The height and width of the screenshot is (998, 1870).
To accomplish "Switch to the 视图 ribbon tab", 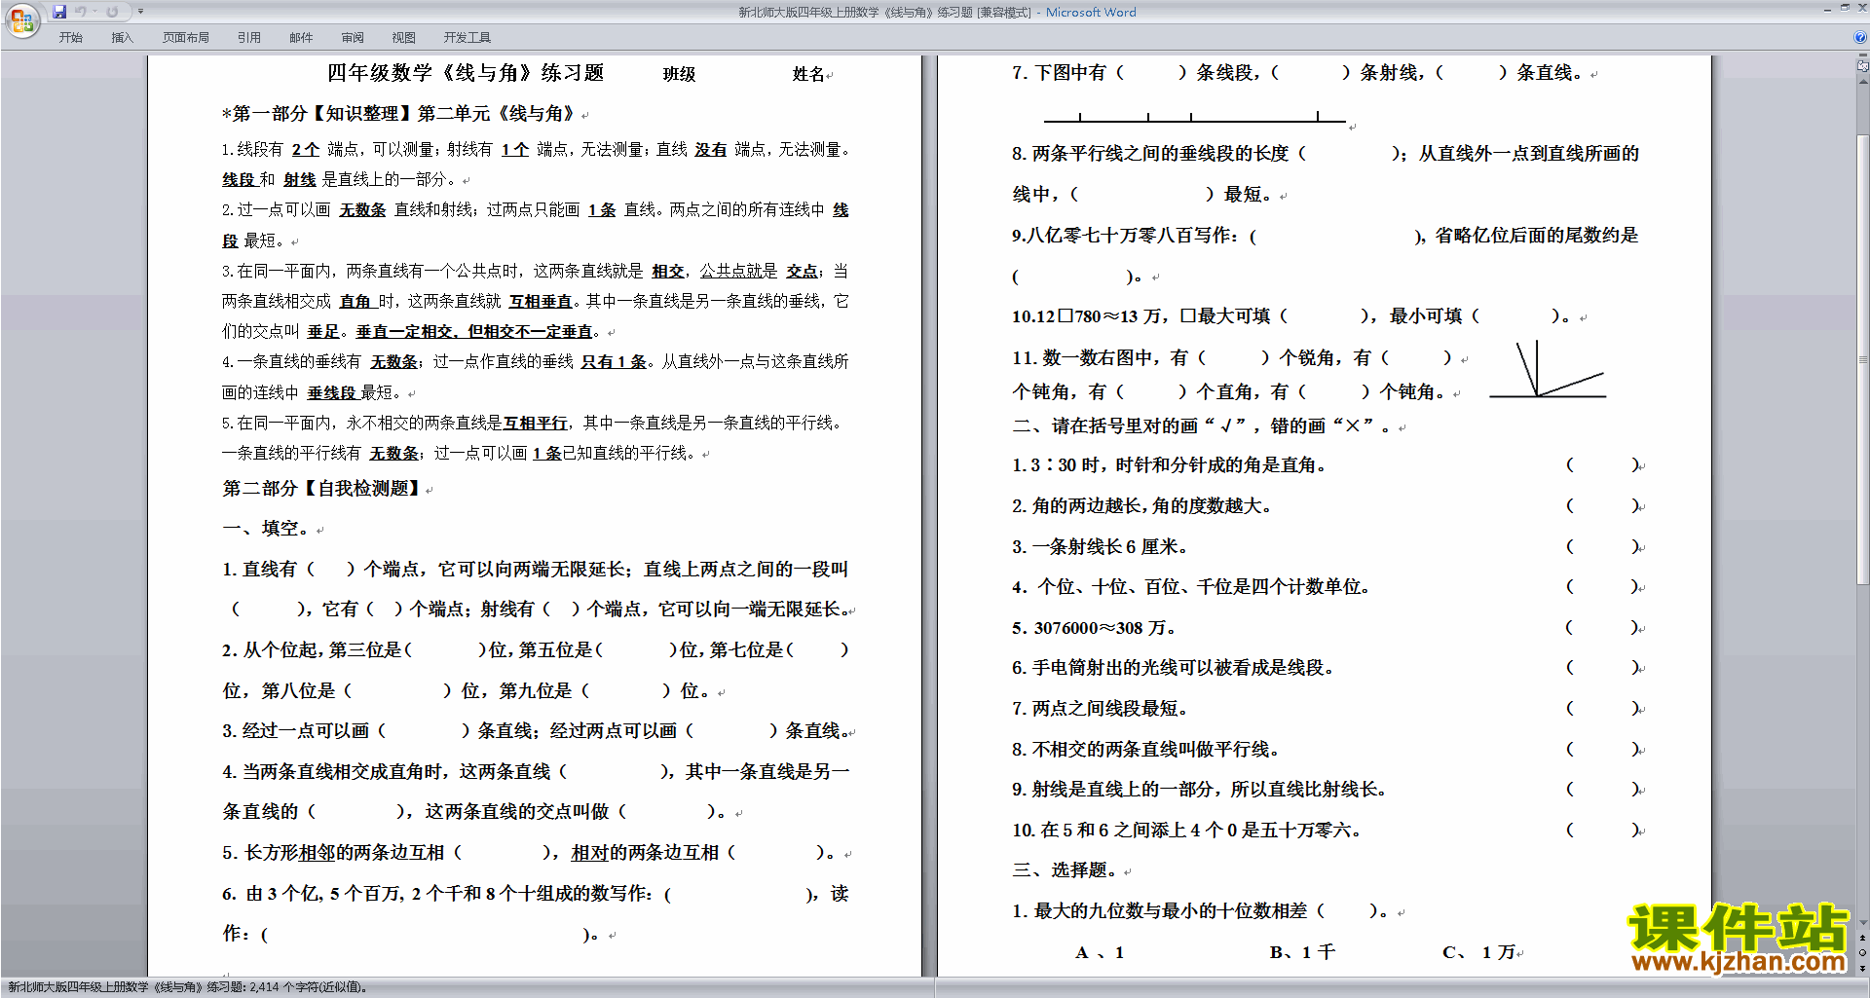I will point(403,37).
